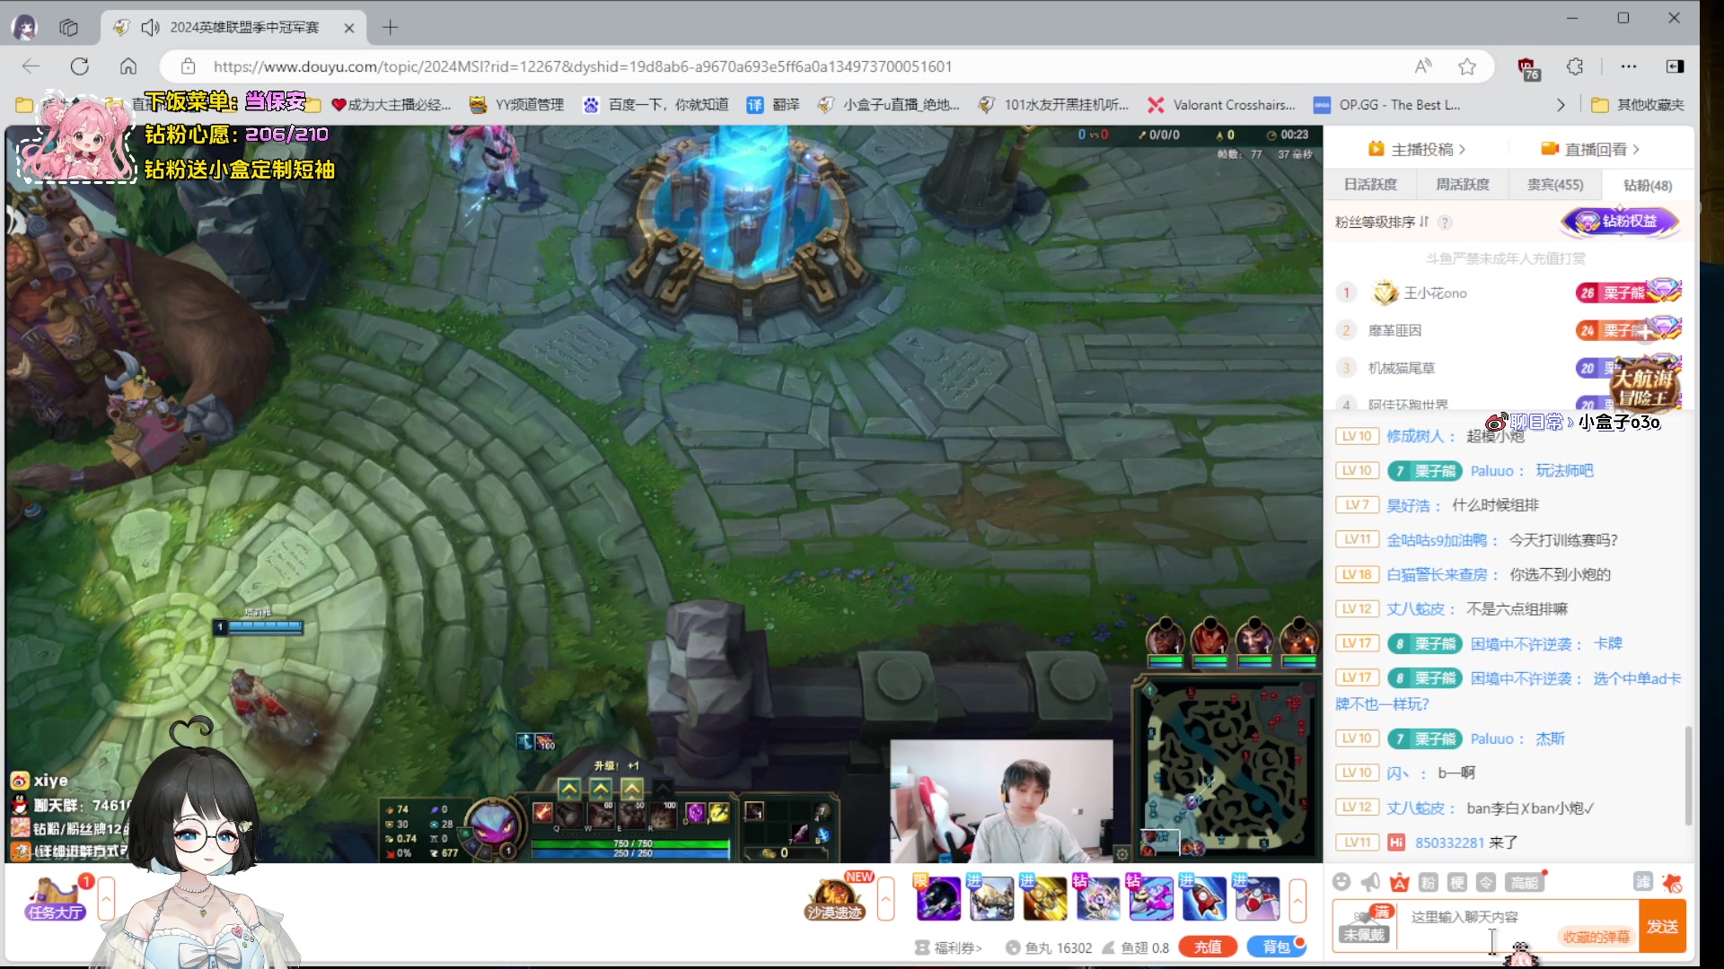Switch to the 贵宾(455) tab
Viewport: 1724px width, 969px height.
pos(1555,185)
